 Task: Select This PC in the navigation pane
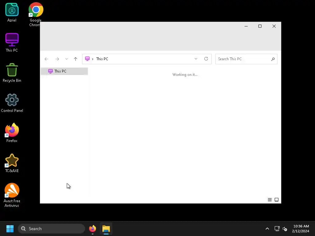(64, 71)
